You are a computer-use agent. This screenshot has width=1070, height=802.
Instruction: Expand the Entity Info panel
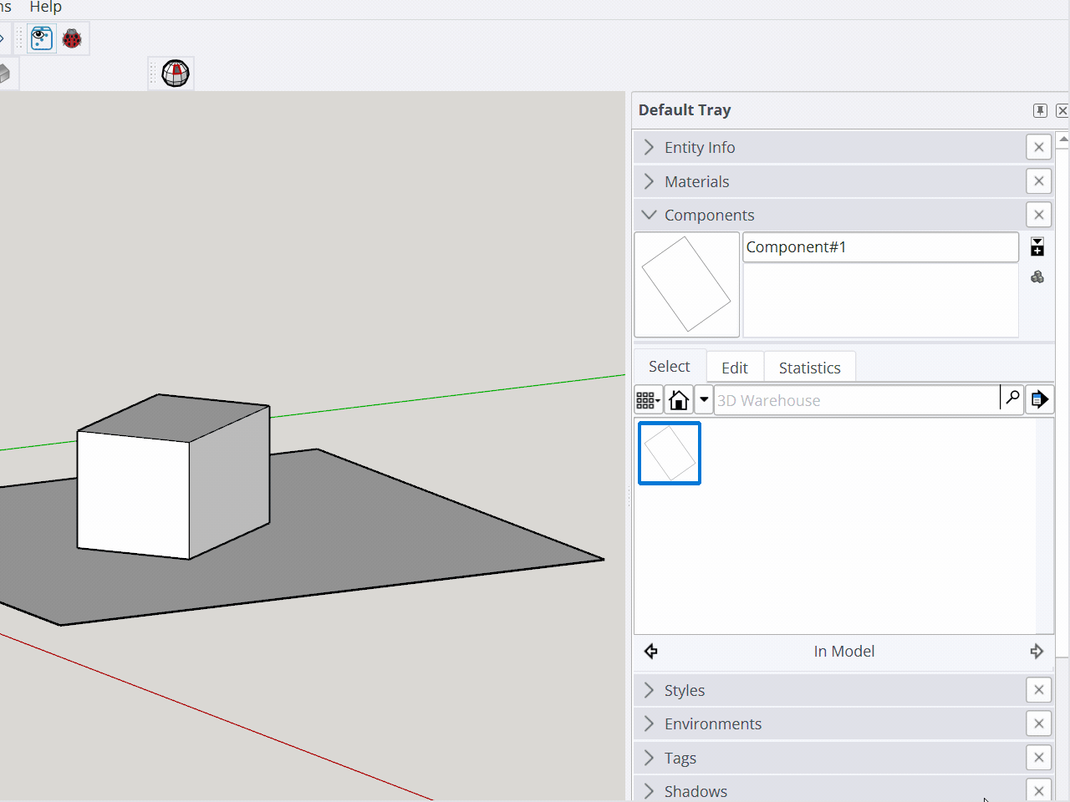650,147
